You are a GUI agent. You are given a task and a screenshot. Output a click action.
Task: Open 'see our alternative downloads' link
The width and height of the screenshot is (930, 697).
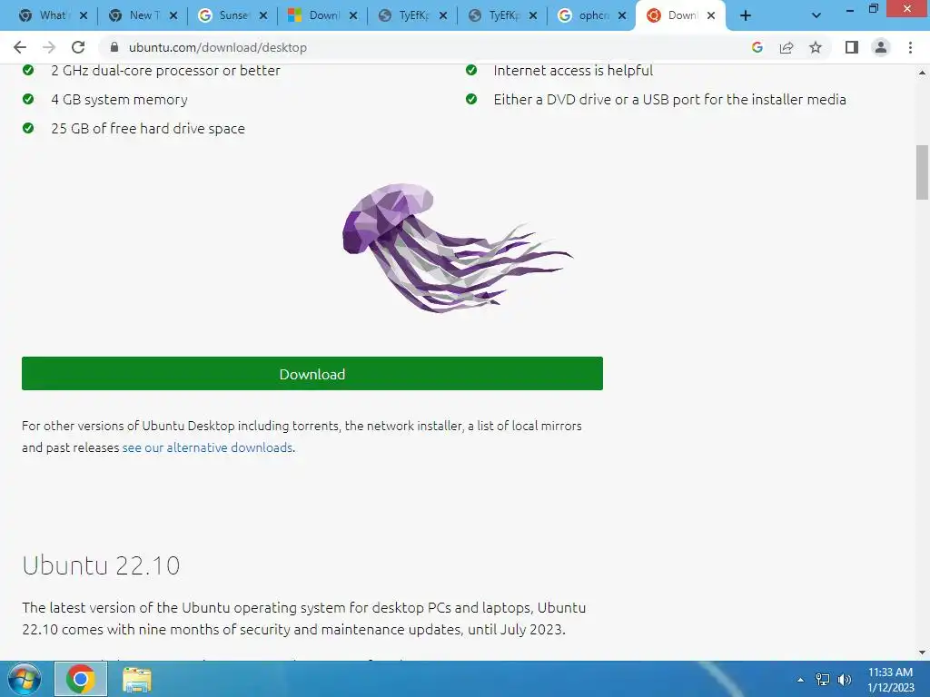[207, 447]
